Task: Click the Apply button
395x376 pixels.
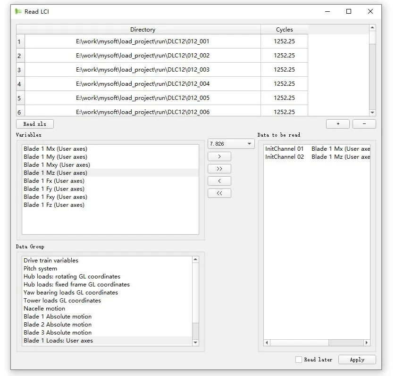Action: 357,360
